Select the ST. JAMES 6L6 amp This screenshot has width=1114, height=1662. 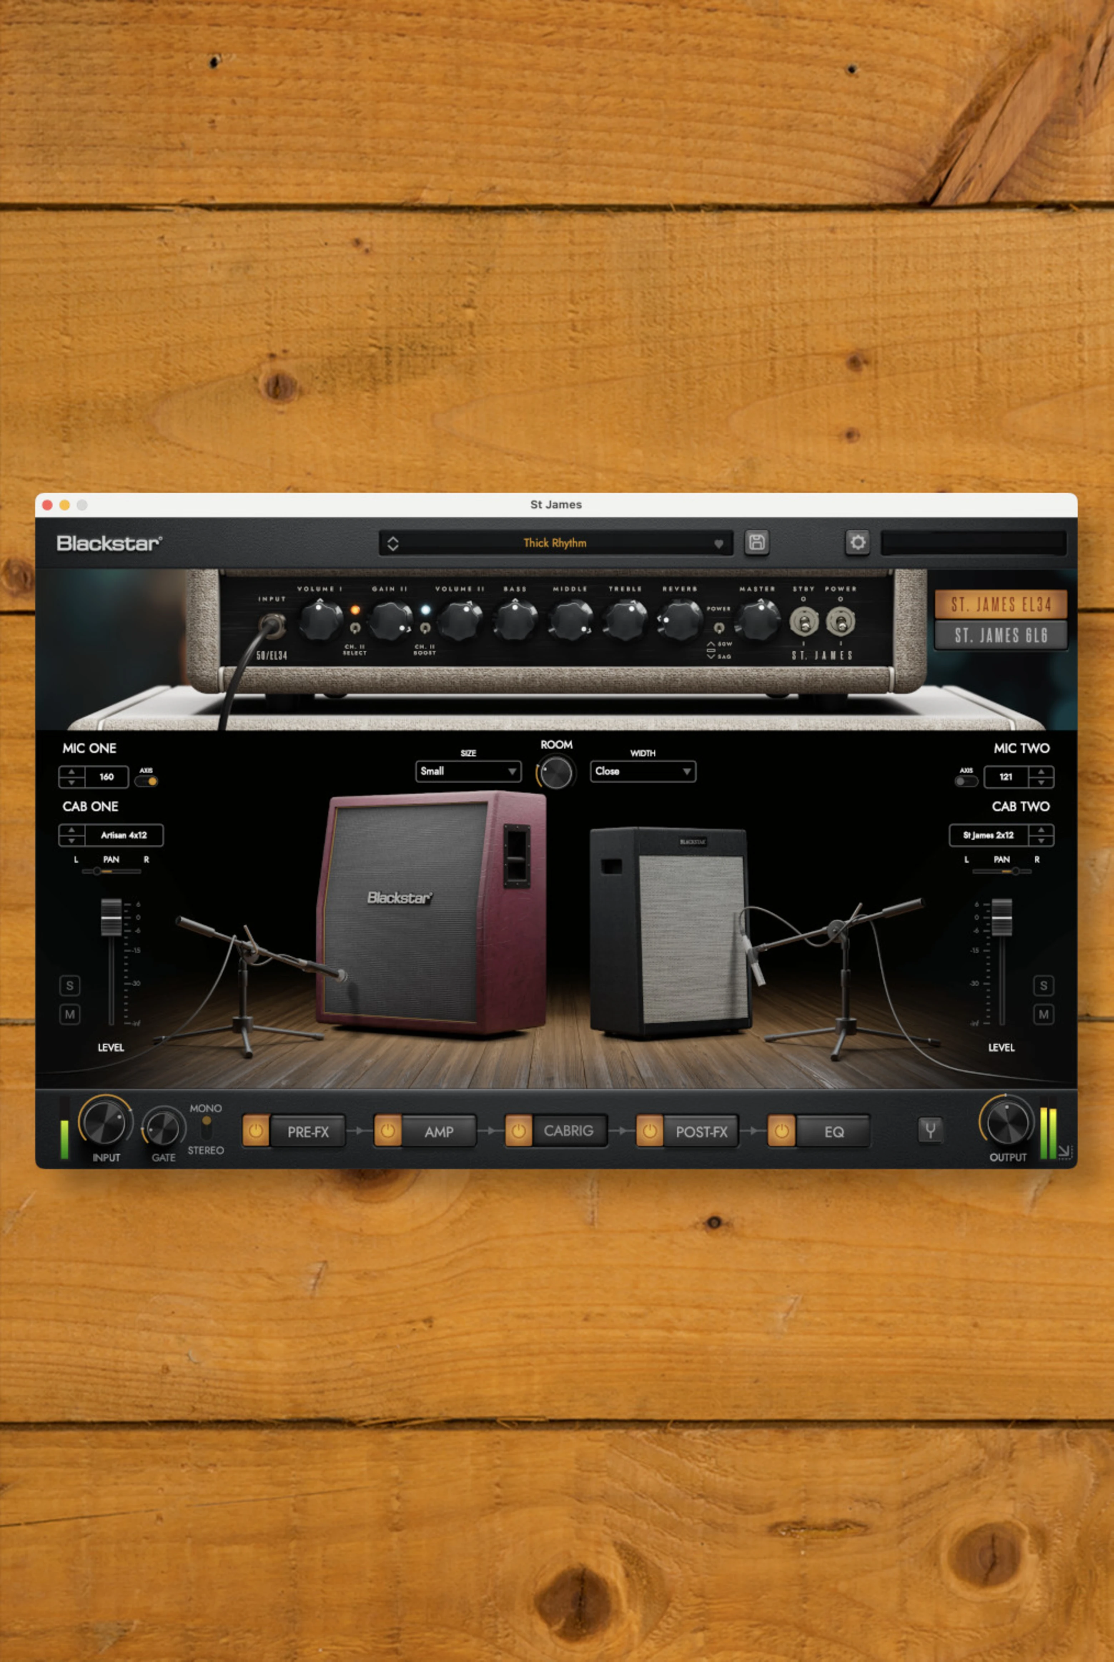pos(1000,635)
